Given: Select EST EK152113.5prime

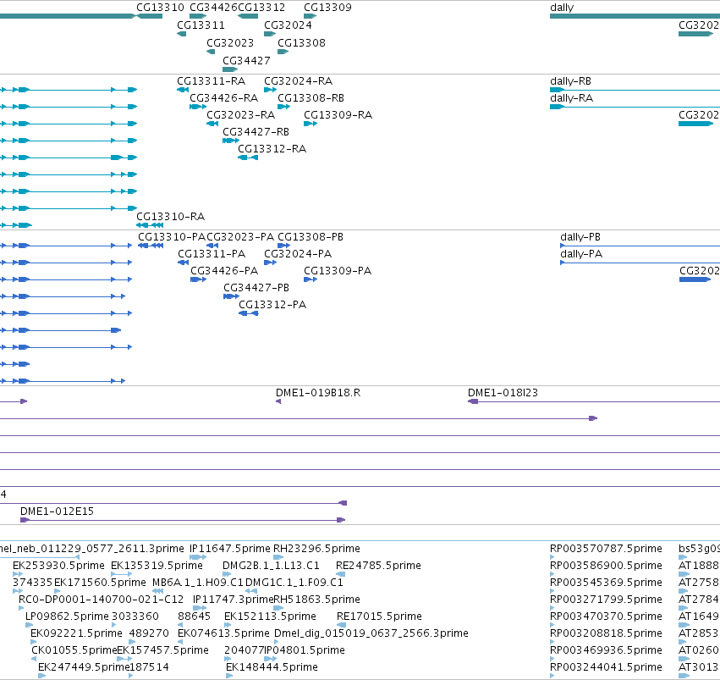Looking at the screenshot, I should point(270,617).
